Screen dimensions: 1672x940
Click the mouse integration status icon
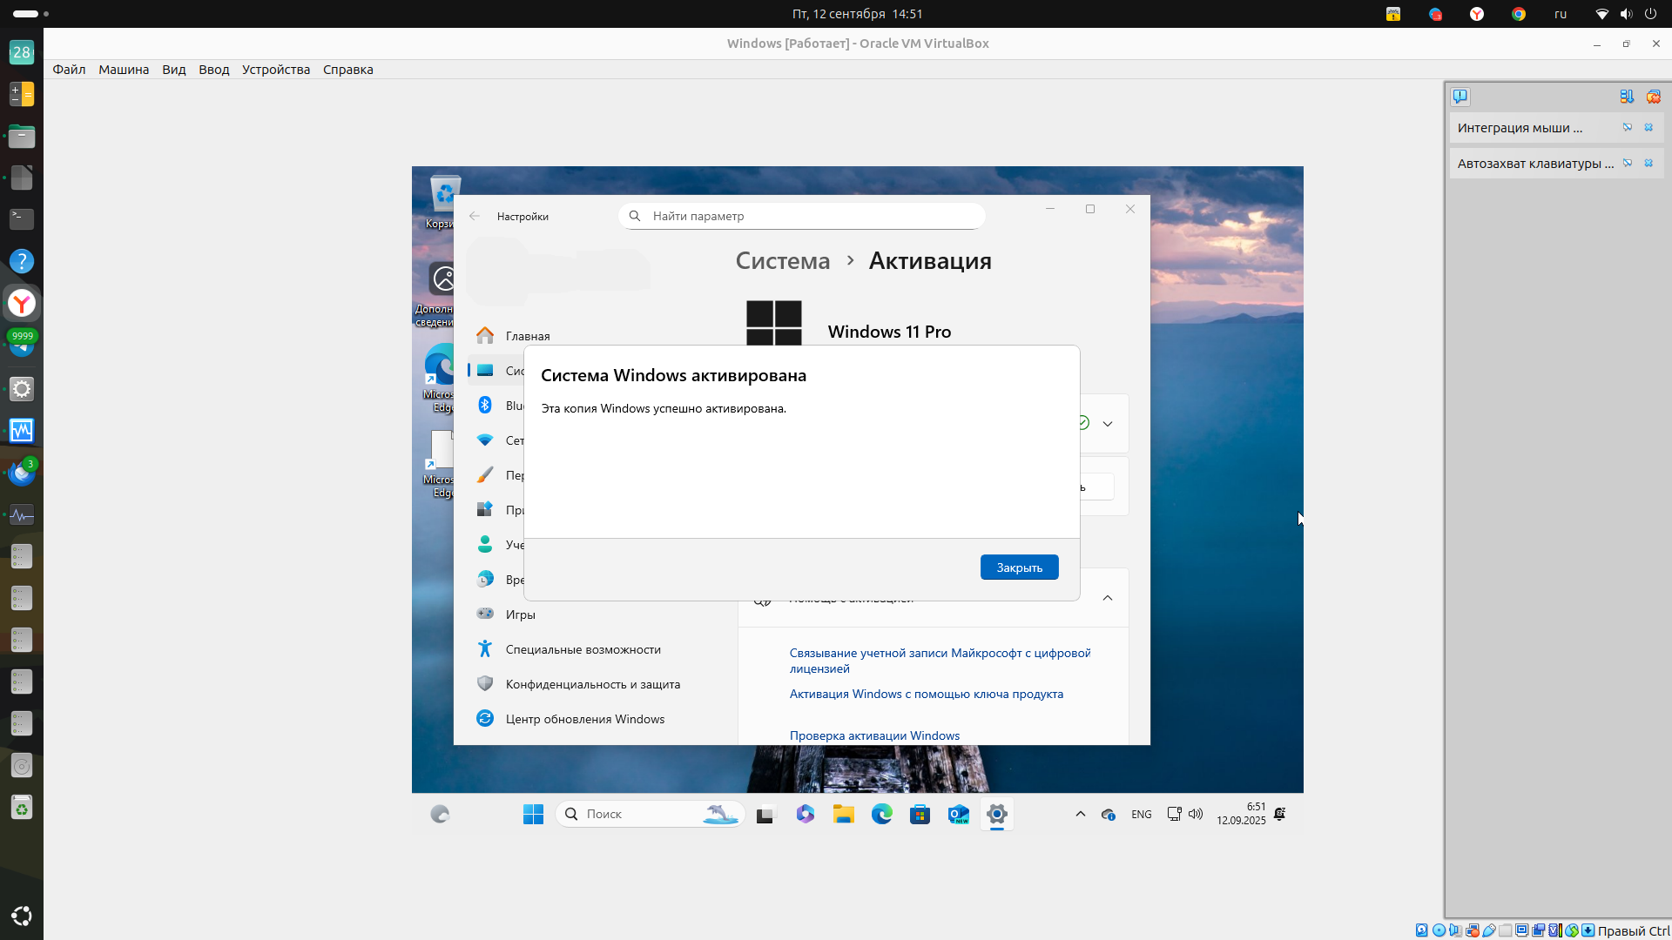click(1572, 930)
